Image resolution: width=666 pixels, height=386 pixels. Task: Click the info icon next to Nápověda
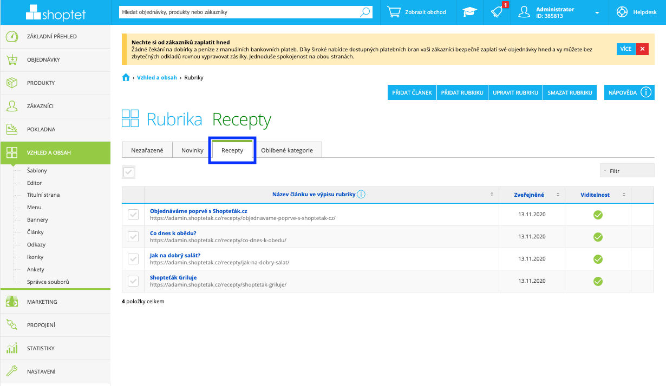tap(645, 92)
